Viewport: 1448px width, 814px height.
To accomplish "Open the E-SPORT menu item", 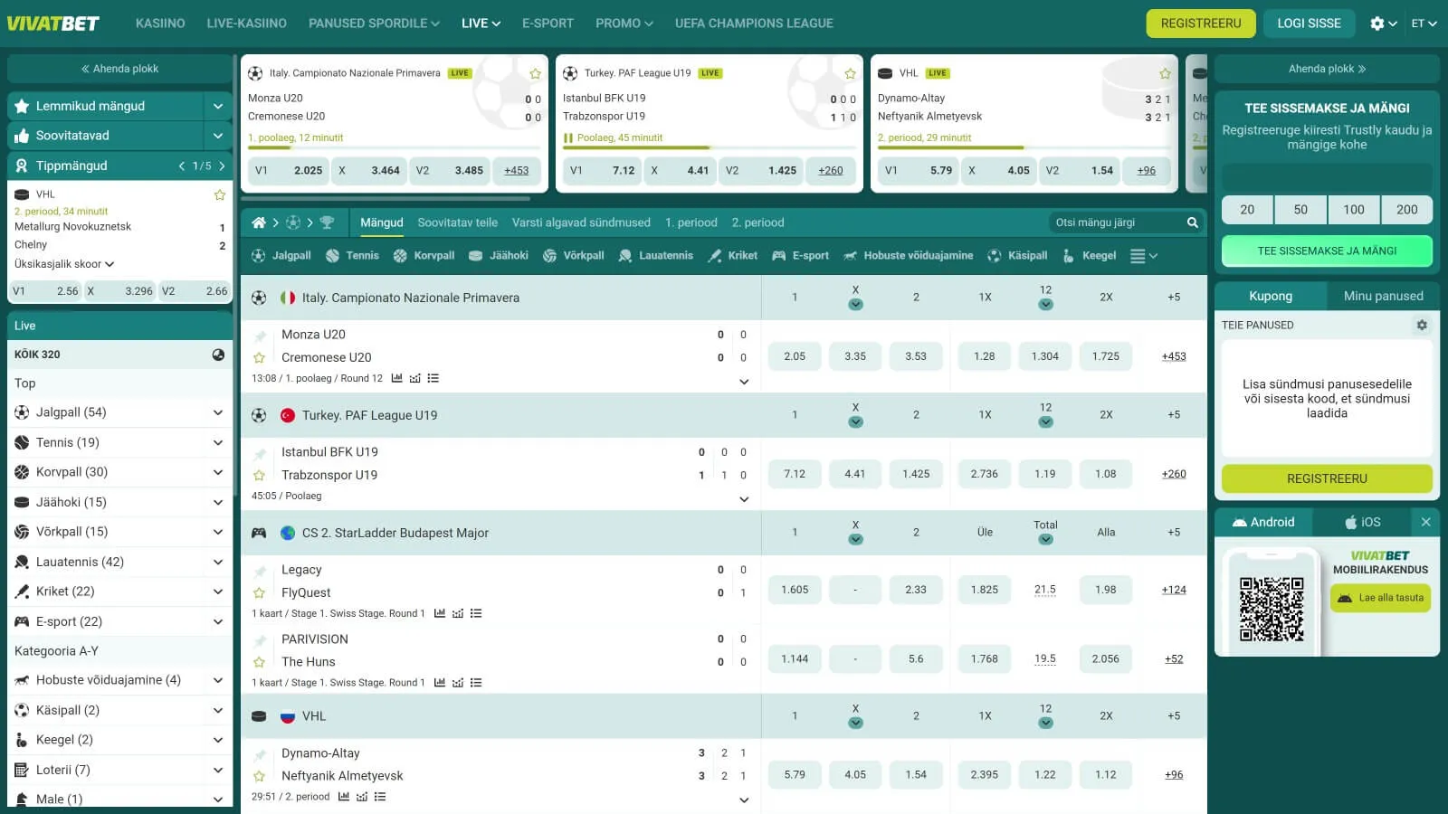I will click(x=548, y=24).
